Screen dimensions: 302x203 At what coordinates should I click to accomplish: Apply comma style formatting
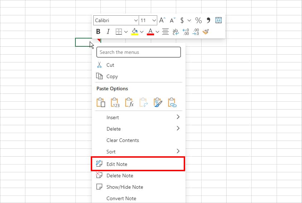[208, 20]
